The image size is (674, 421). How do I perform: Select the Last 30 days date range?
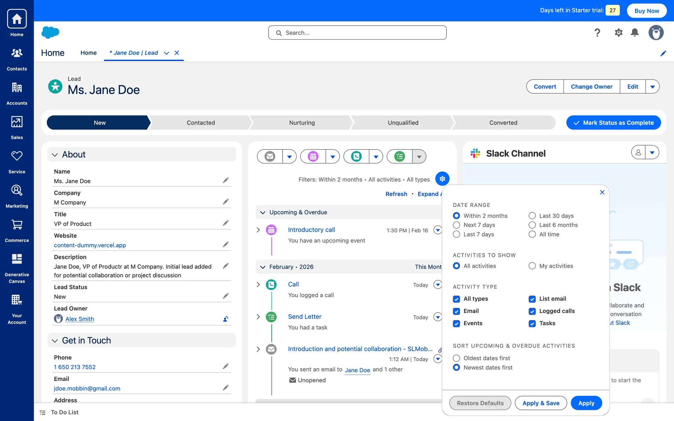coord(532,216)
